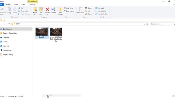Click the Cut scissors command
Viewport: 175px width, 98px height.
click(21, 8)
